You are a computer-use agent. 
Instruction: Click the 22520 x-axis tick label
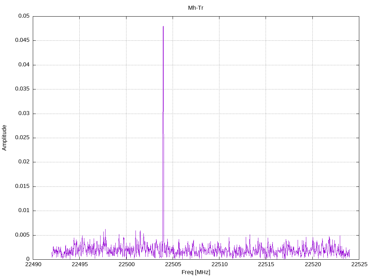312,264
